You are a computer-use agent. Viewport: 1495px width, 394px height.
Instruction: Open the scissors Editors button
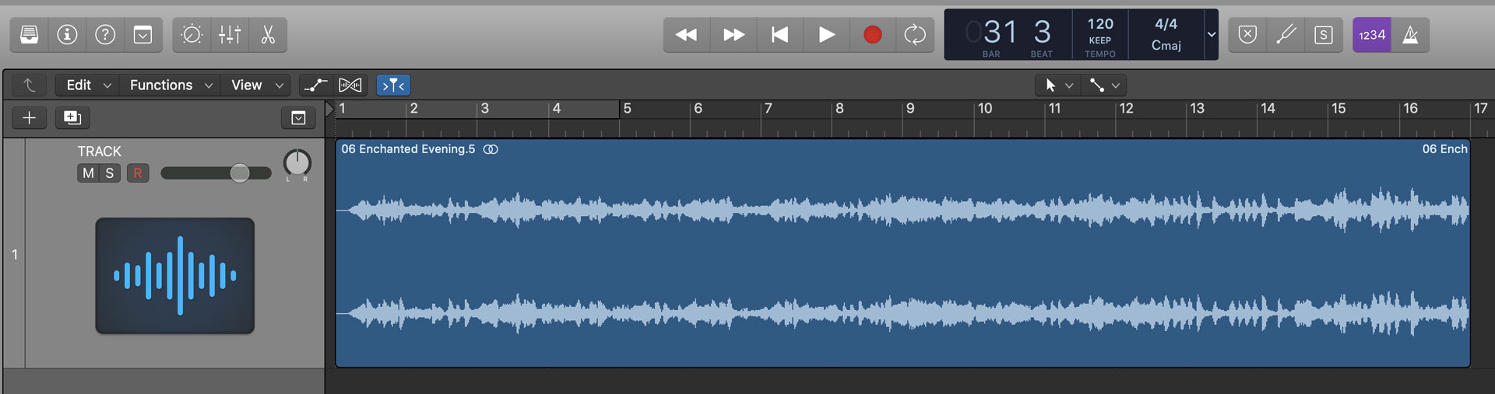[268, 35]
